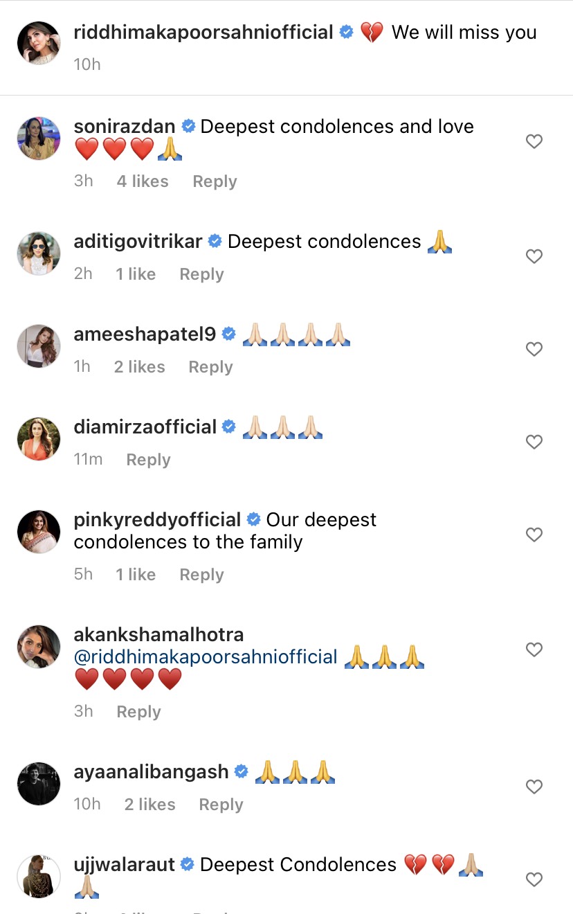The height and width of the screenshot is (914, 573).
Task: Like ayaanalibangash's comment
Action: (x=534, y=787)
